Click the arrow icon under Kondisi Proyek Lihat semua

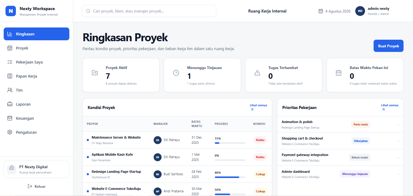(x=252, y=110)
